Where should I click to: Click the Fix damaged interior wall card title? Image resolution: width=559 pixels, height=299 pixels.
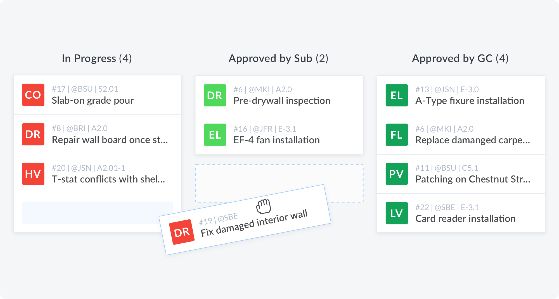254,223
